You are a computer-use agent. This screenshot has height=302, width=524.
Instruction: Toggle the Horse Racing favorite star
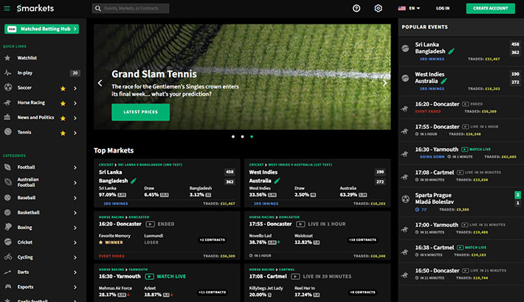pyautogui.click(x=63, y=103)
